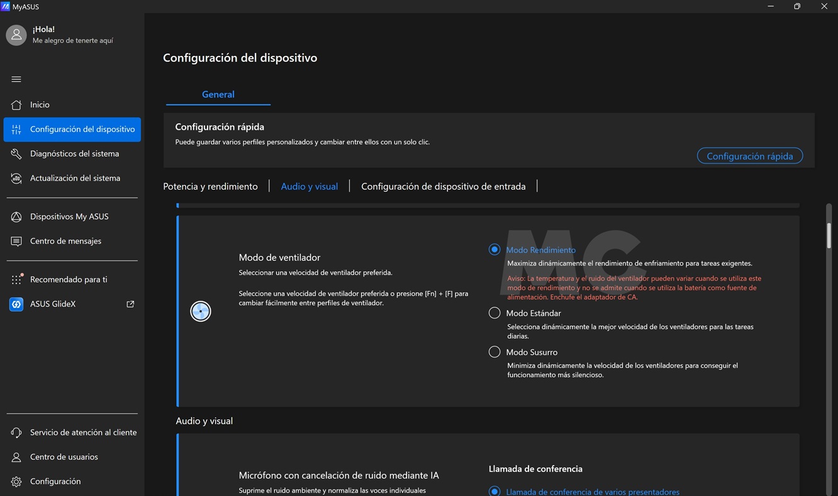The height and width of the screenshot is (496, 838).
Task: Open Servicio de atención al cliente headset icon
Action: (x=16, y=433)
